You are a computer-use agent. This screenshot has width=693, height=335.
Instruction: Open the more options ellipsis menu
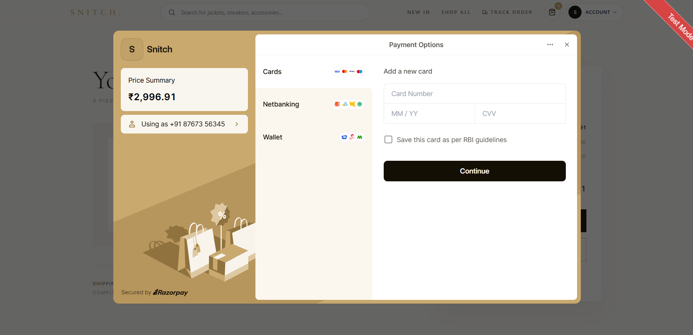pos(550,44)
